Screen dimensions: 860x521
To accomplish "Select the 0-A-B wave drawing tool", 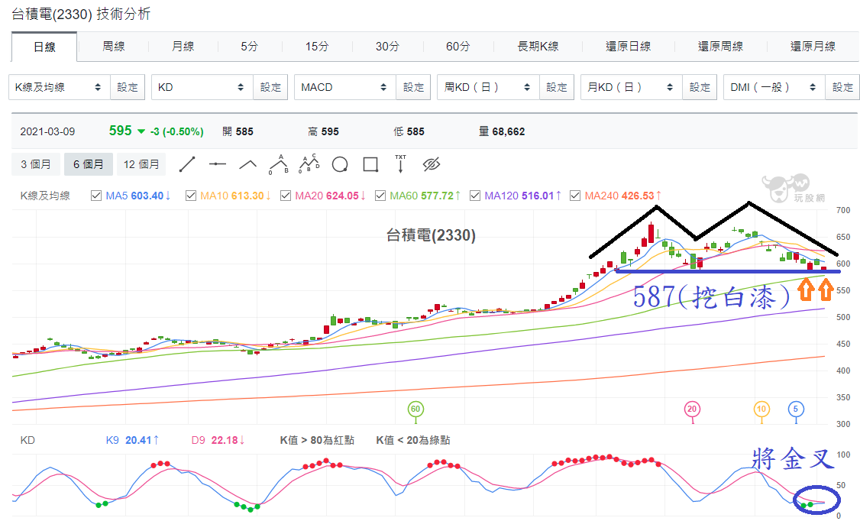I will [x=279, y=164].
